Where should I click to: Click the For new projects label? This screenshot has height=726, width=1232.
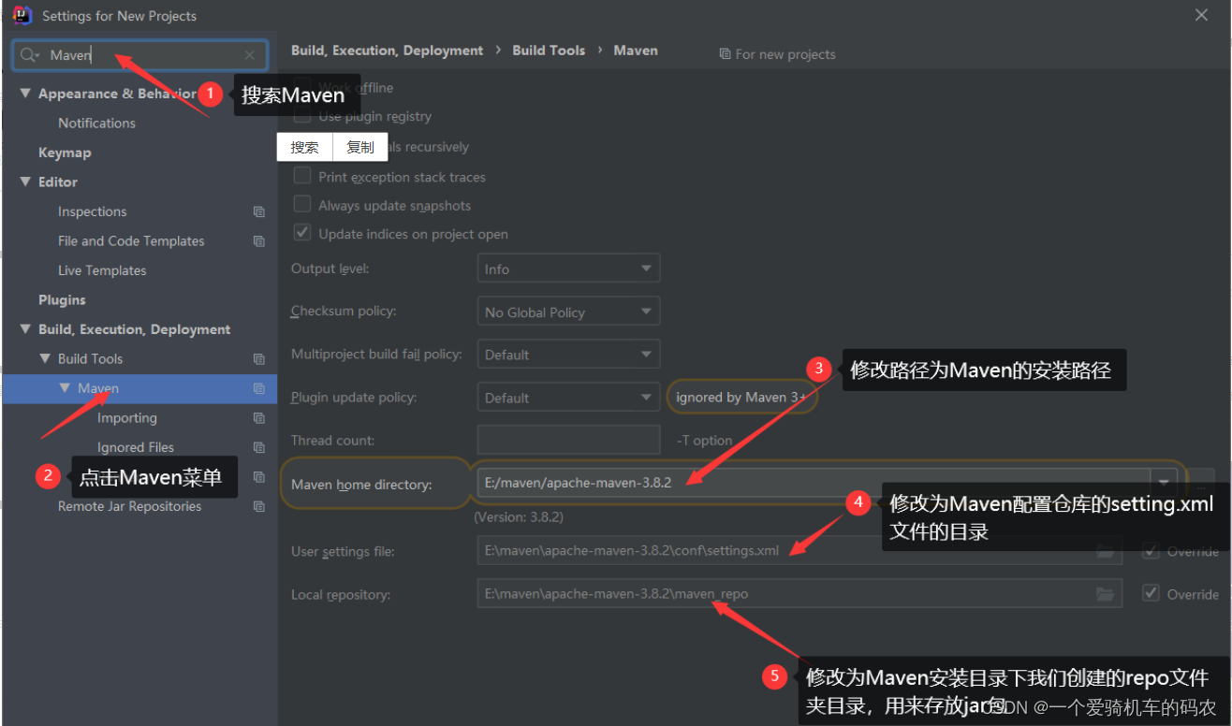click(785, 54)
